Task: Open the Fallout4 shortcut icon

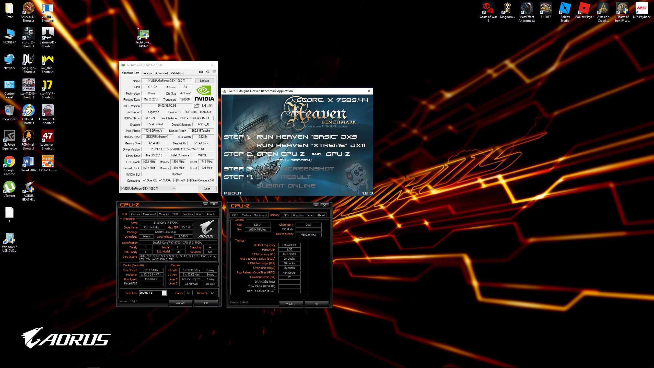Action: [x=28, y=114]
